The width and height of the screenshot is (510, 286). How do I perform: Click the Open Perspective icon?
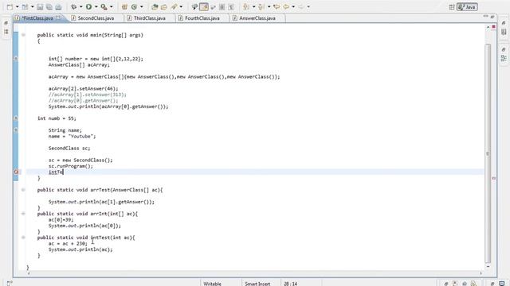tap(452, 7)
